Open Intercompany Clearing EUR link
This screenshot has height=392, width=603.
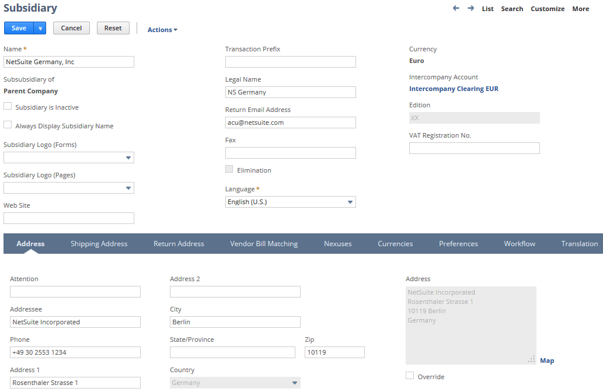tap(454, 89)
